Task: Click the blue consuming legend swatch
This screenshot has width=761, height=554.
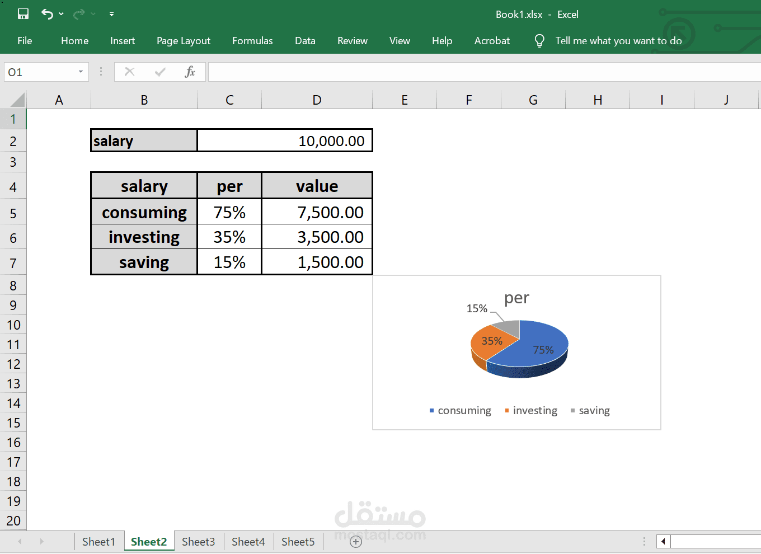Action: [431, 411]
